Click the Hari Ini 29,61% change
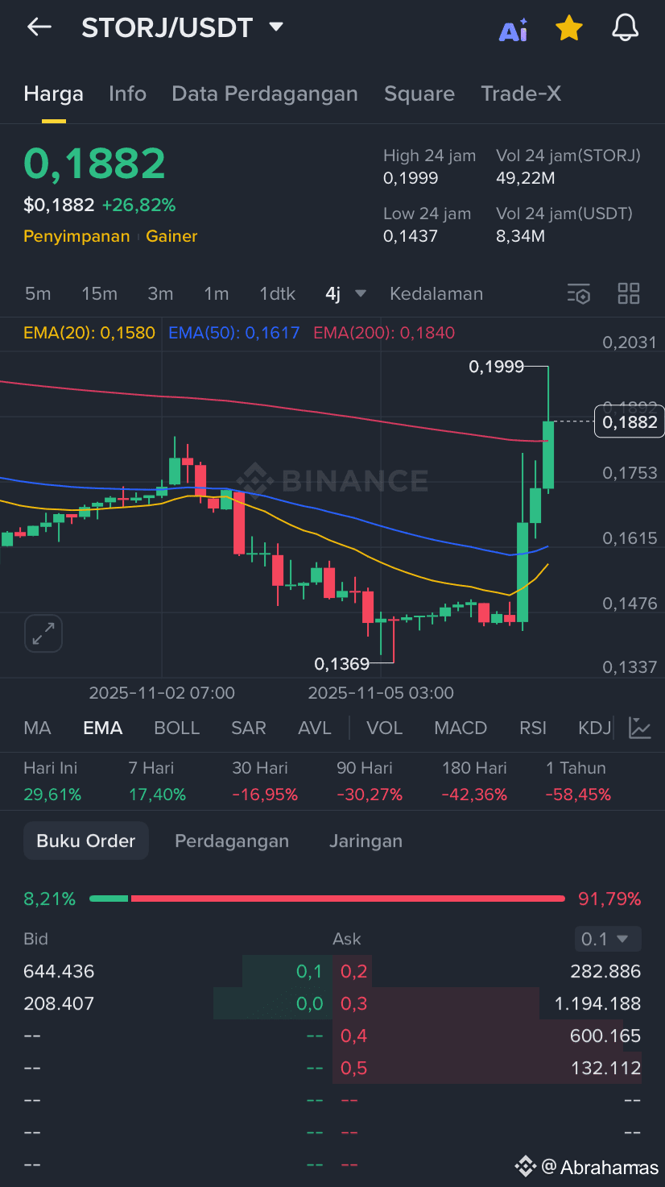The image size is (665, 1187). pyautogui.click(x=52, y=795)
